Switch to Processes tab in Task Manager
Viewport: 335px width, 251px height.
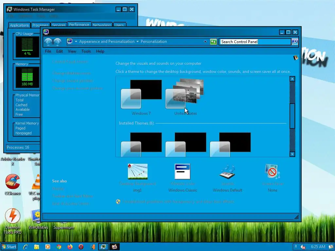tap(40, 25)
